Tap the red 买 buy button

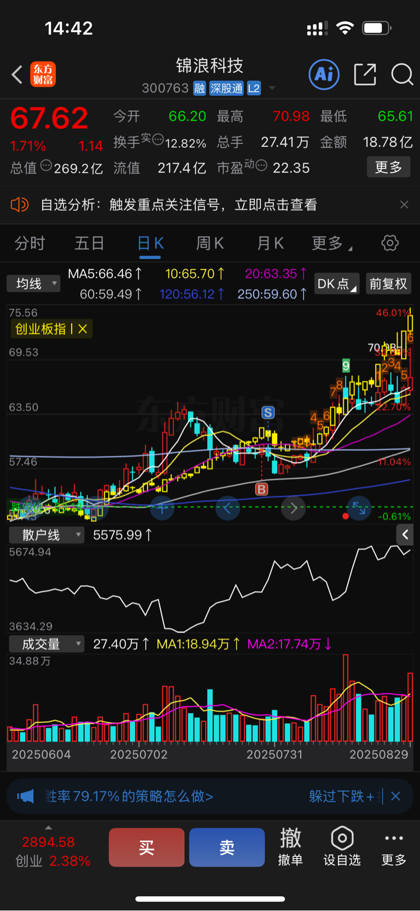point(147,847)
